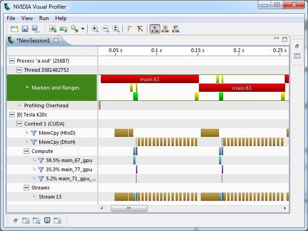Click the analysis magnifier run icon
Viewport: 308px width, 231px height.
coord(74,29)
